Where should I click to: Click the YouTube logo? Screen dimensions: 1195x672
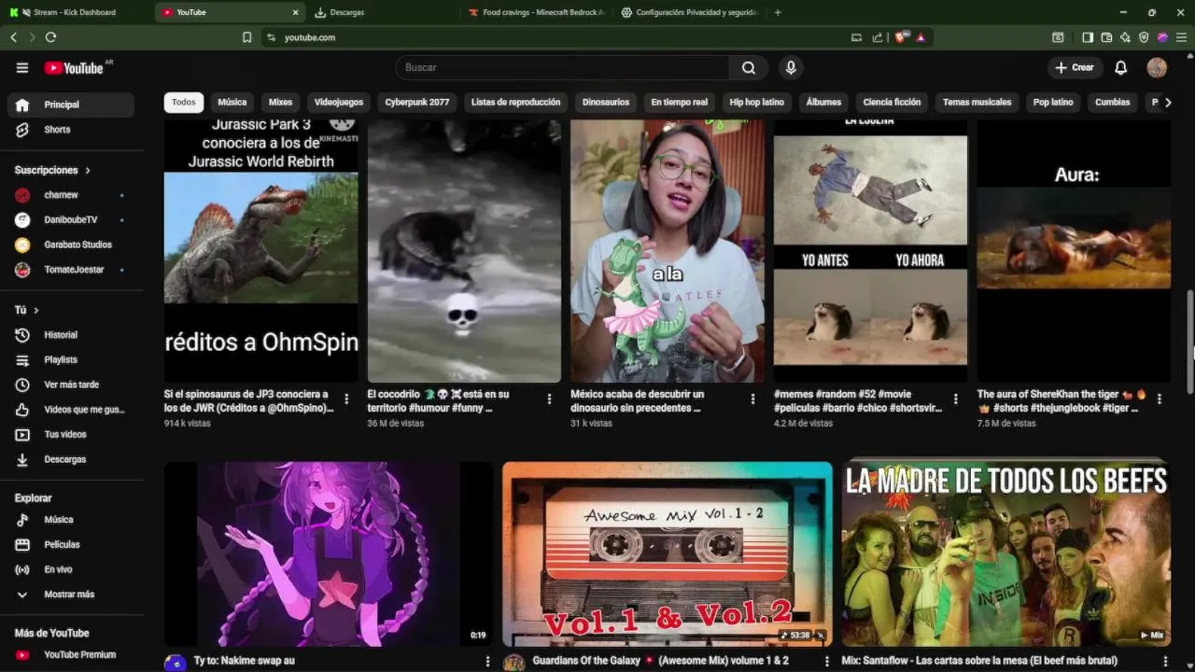tap(75, 67)
